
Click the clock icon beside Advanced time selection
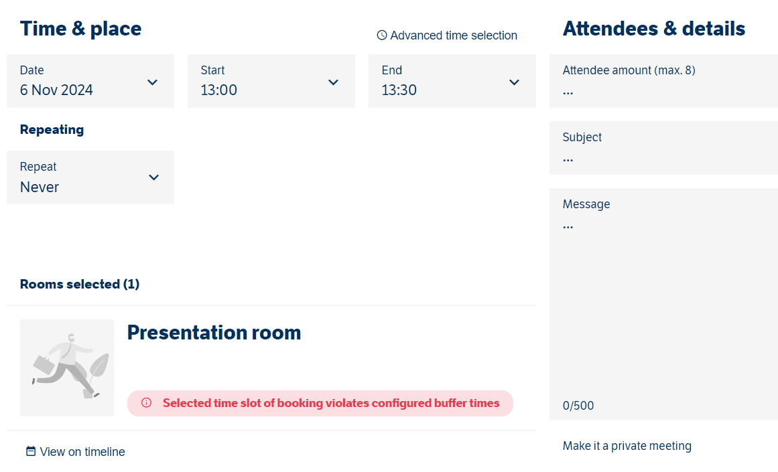(x=381, y=35)
